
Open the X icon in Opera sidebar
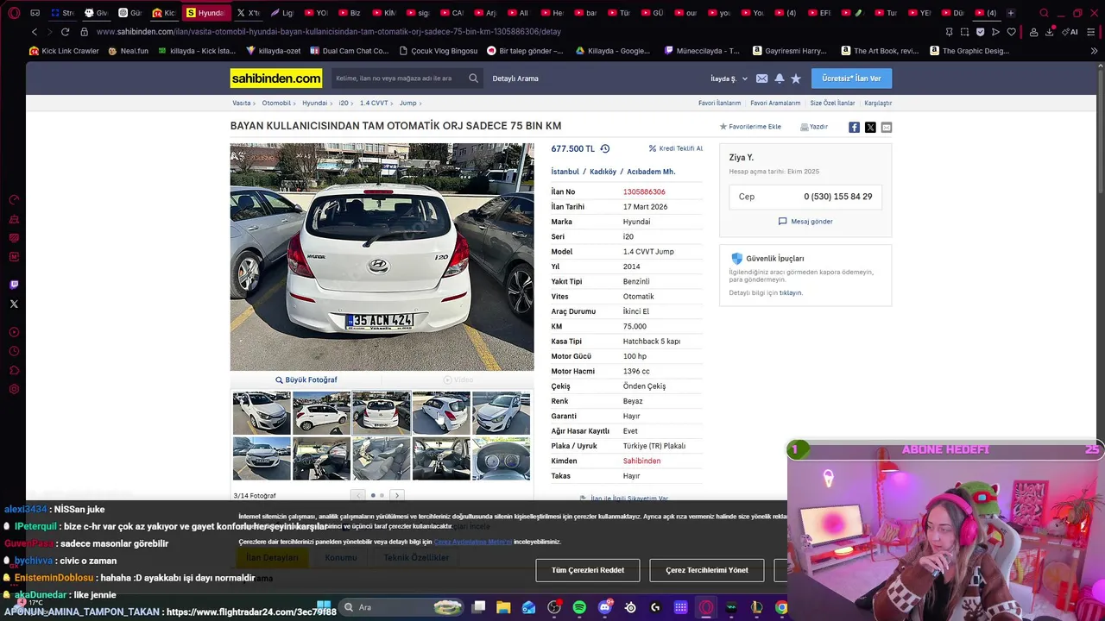tap(14, 304)
